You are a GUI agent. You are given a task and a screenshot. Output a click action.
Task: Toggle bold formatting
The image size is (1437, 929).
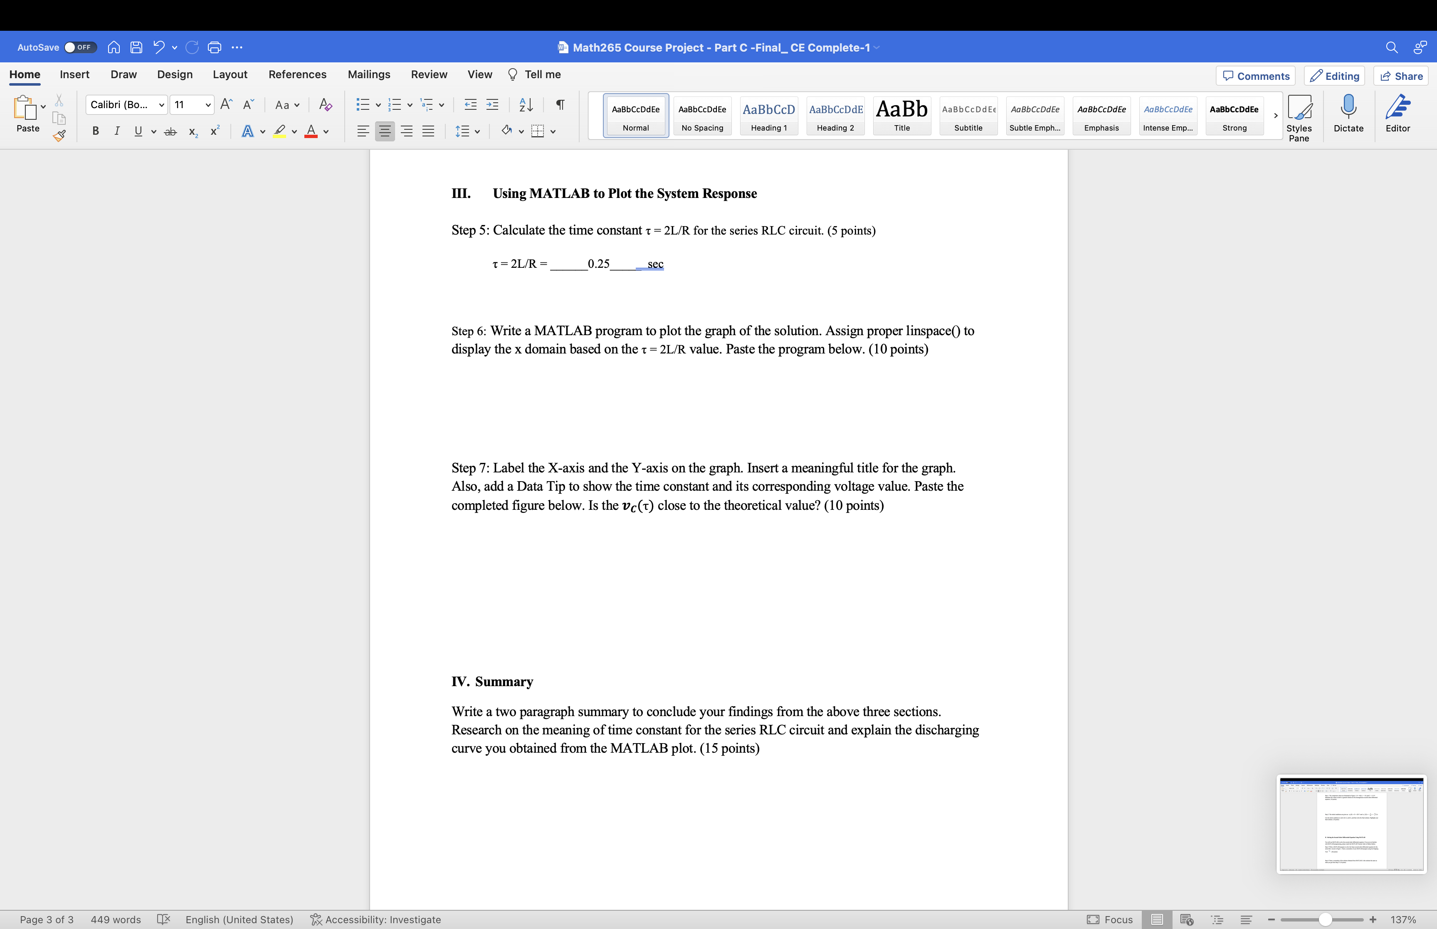95,131
